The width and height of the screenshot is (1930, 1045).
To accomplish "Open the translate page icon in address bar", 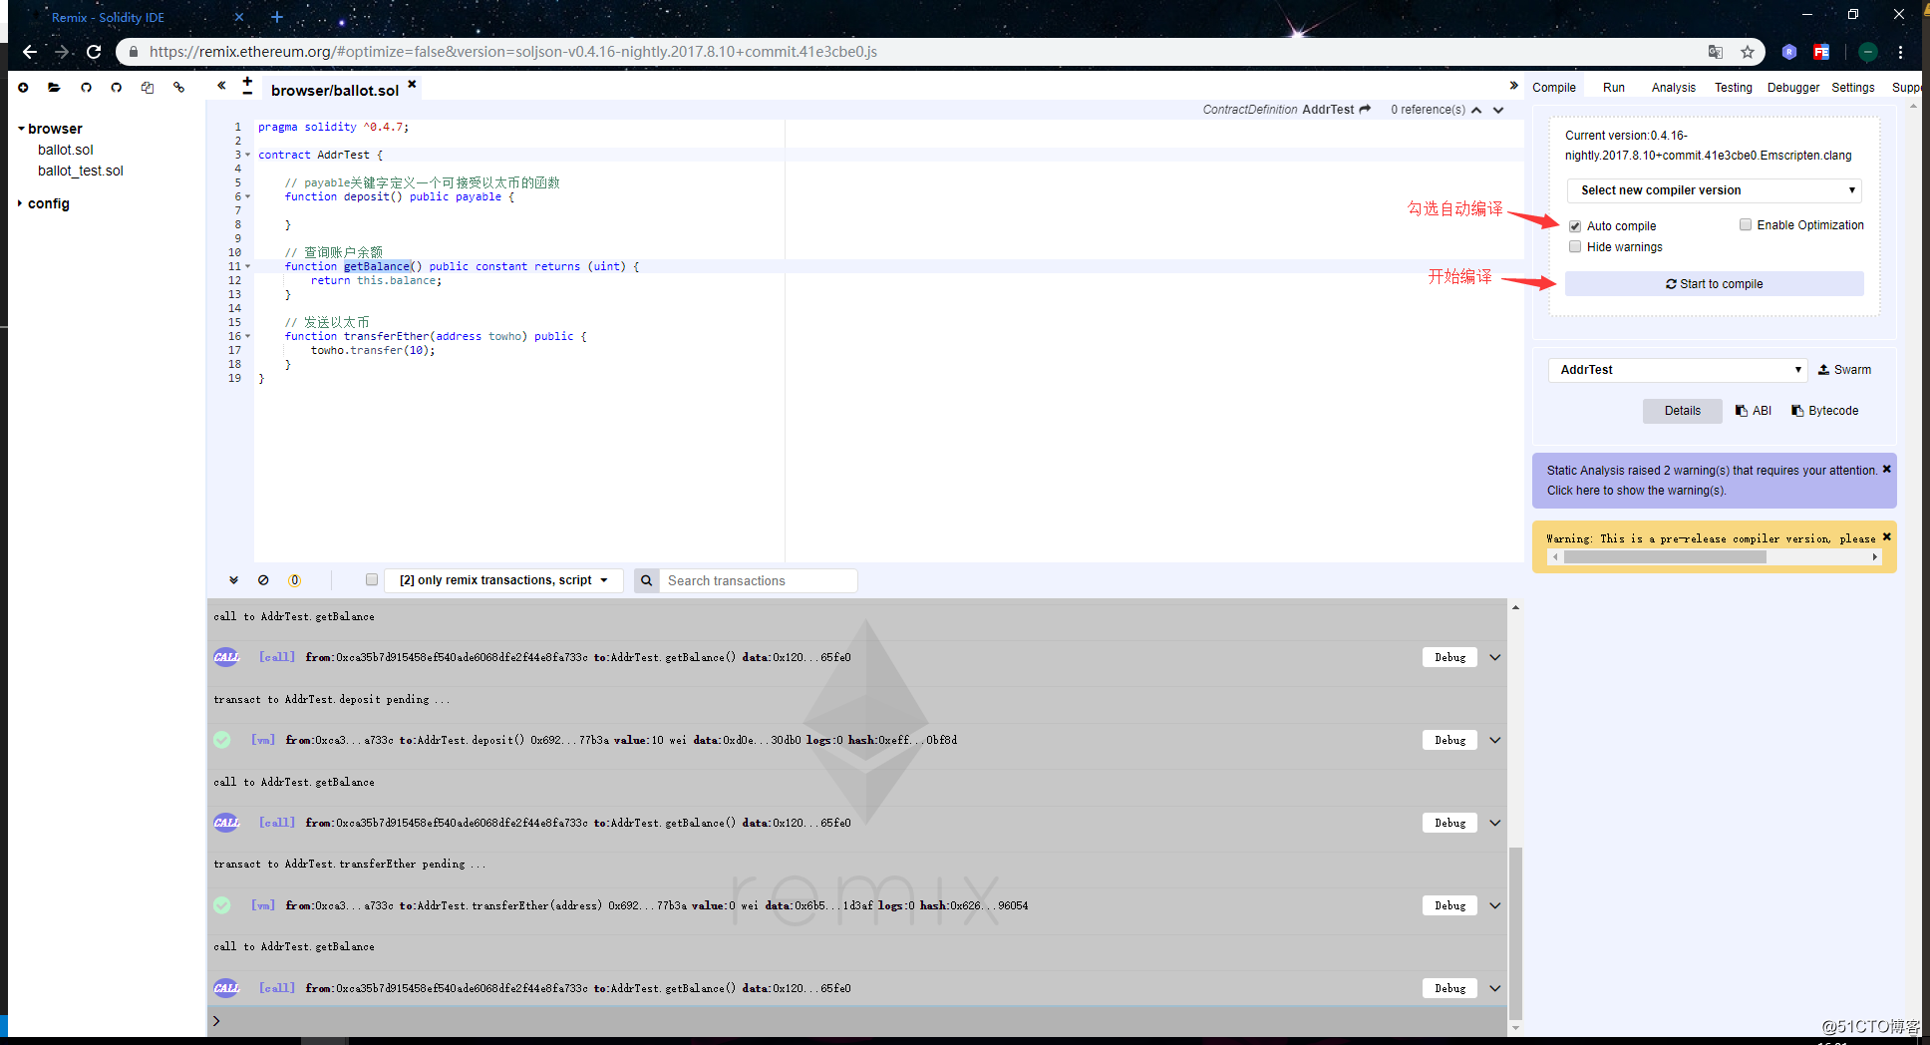I will pyautogui.click(x=1716, y=52).
